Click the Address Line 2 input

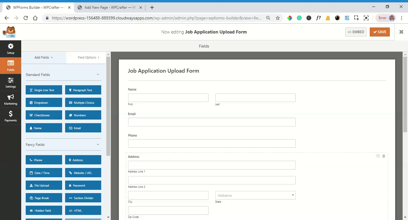pyautogui.click(x=212, y=180)
